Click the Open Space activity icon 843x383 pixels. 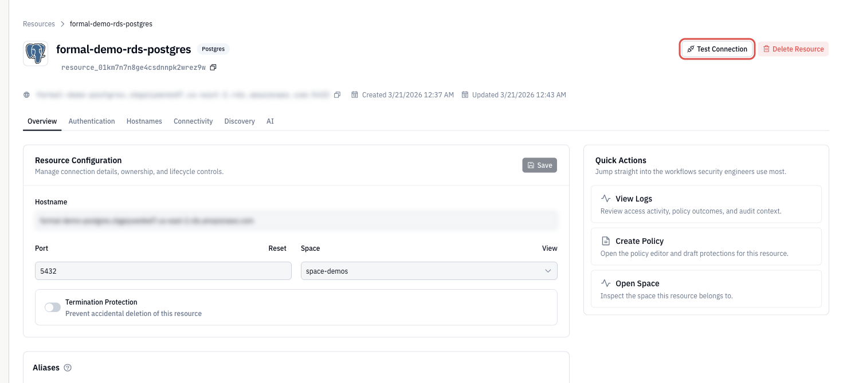click(x=606, y=283)
